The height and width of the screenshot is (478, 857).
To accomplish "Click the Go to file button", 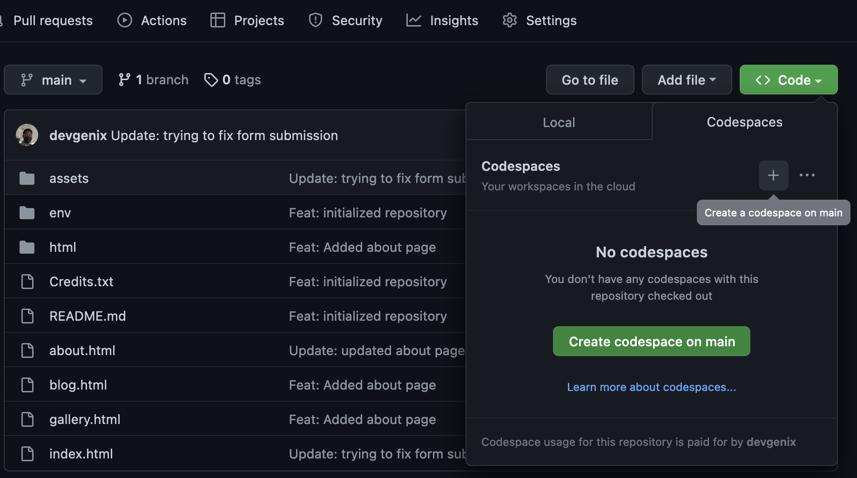I will (590, 80).
